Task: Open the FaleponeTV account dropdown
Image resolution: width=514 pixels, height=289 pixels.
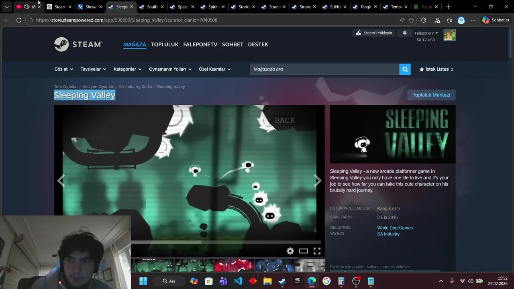Action: click(426, 33)
